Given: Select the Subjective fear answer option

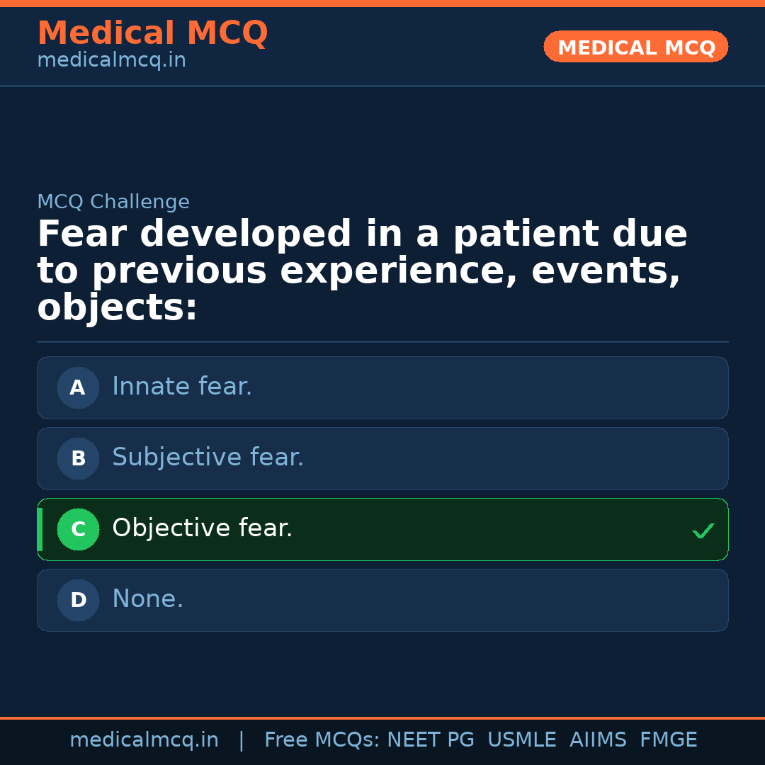Looking at the screenshot, I should point(382,458).
